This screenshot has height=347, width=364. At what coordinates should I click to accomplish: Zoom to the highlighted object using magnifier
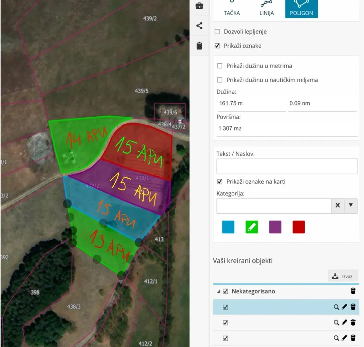pyautogui.click(x=336, y=307)
